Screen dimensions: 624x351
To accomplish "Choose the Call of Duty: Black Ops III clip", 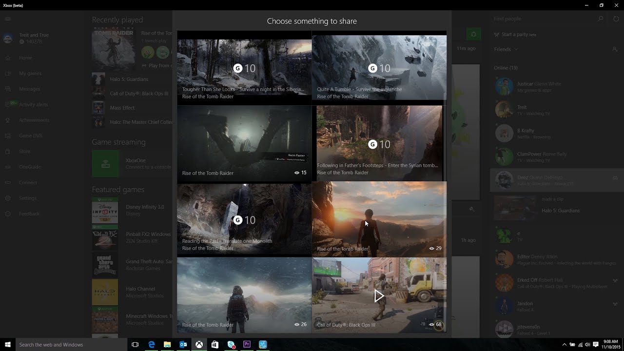I will (379, 296).
